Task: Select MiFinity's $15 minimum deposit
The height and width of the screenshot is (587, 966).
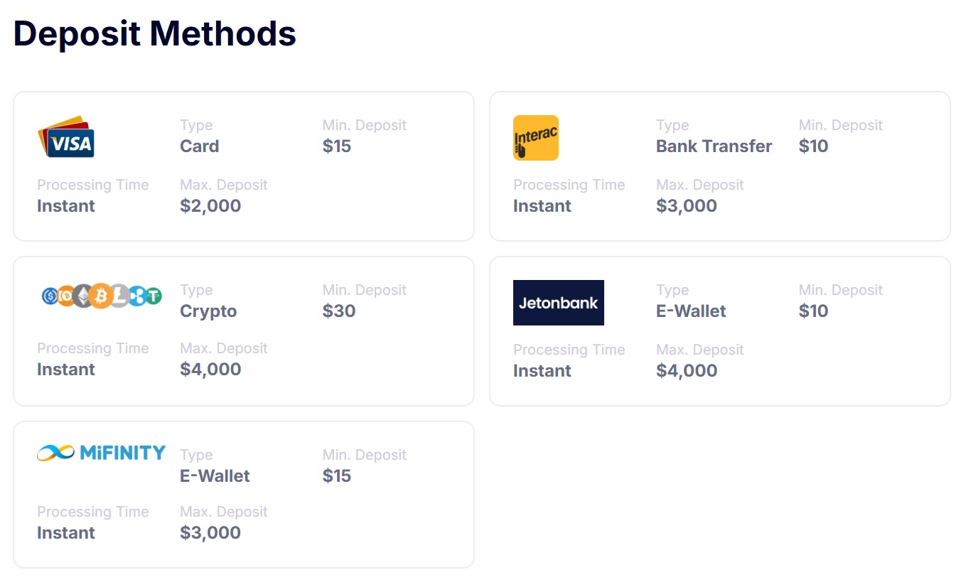Action: point(337,476)
